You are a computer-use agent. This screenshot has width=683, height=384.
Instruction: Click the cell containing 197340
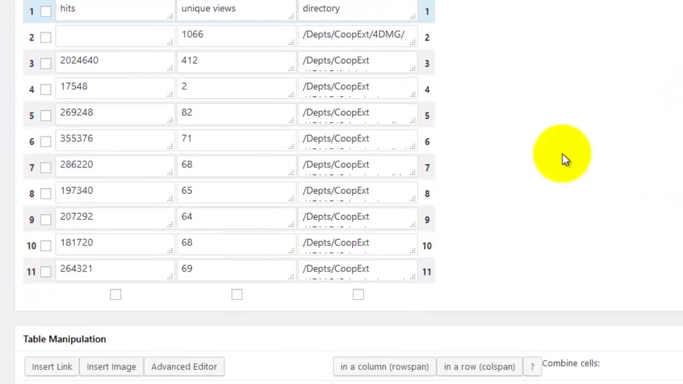pos(115,193)
